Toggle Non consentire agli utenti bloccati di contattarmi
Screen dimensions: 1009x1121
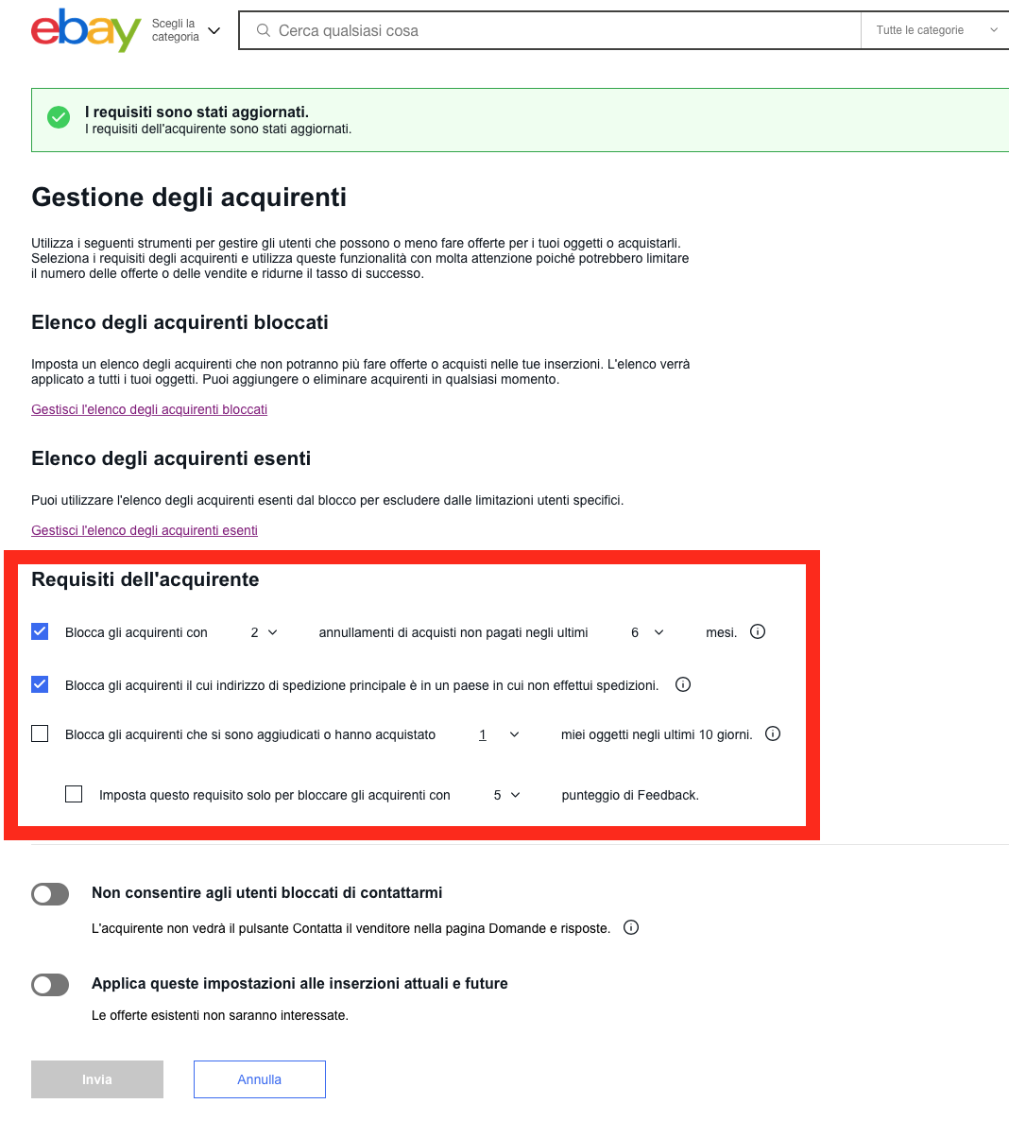(50, 893)
